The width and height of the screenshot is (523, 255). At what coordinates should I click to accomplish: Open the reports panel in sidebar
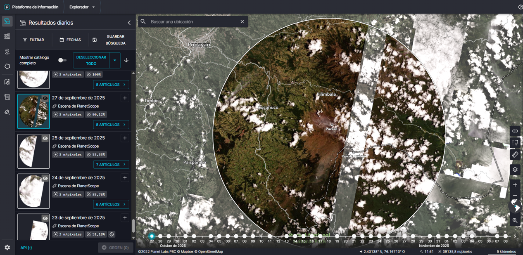[x=7, y=97]
